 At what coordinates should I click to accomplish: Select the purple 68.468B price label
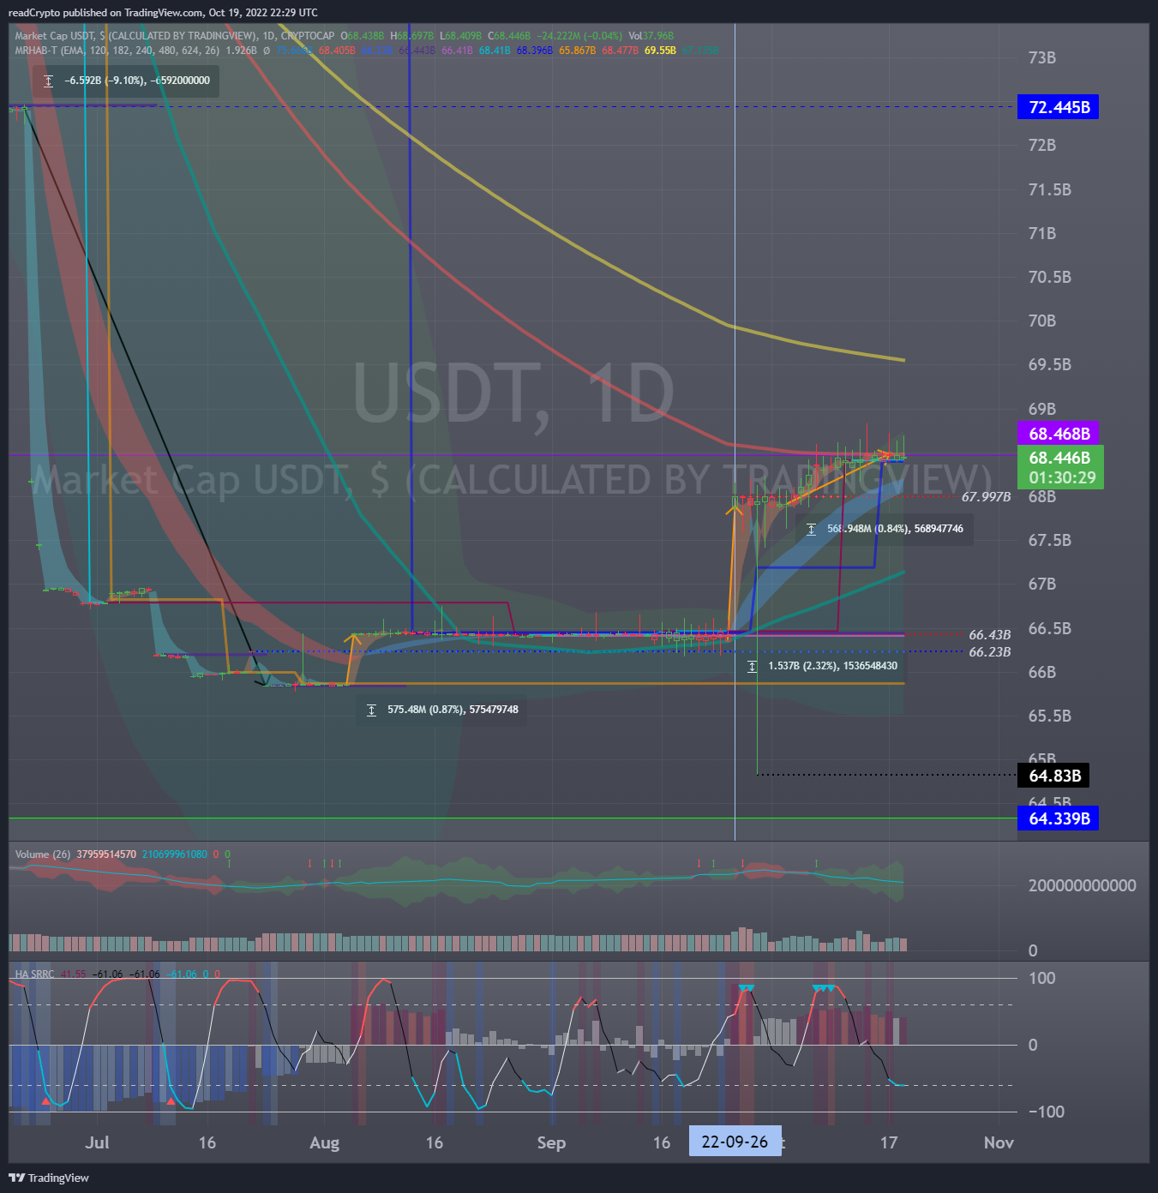click(1059, 434)
